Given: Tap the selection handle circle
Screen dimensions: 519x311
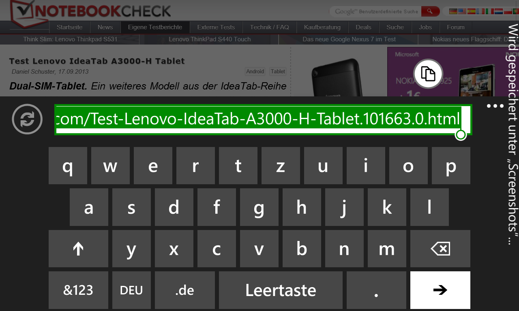Looking at the screenshot, I should point(461,135).
